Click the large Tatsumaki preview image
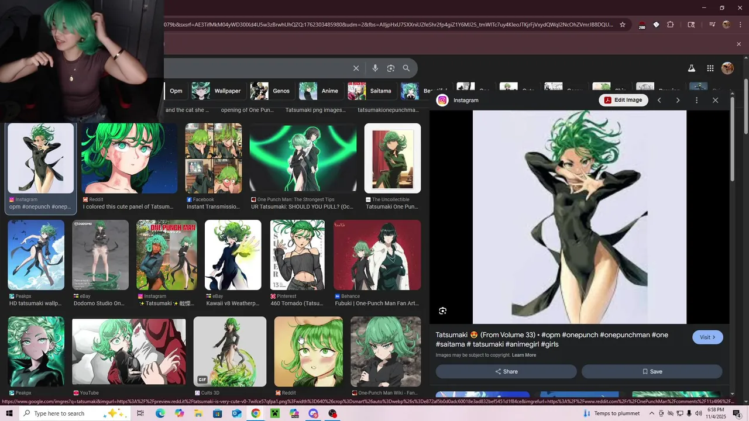The image size is (749, 421). (579, 217)
